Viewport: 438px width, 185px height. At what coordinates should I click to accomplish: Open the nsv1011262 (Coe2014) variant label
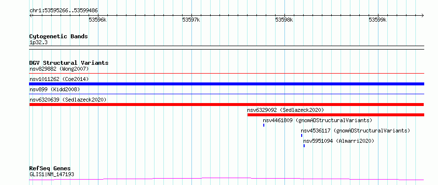point(59,79)
